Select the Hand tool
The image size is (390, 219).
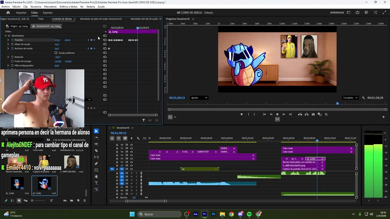click(96, 176)
